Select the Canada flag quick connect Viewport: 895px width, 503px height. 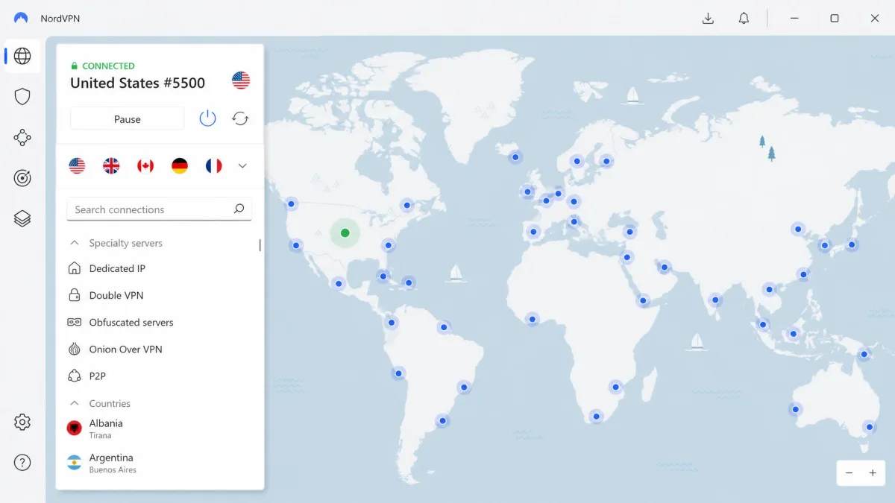pos(145,165)
